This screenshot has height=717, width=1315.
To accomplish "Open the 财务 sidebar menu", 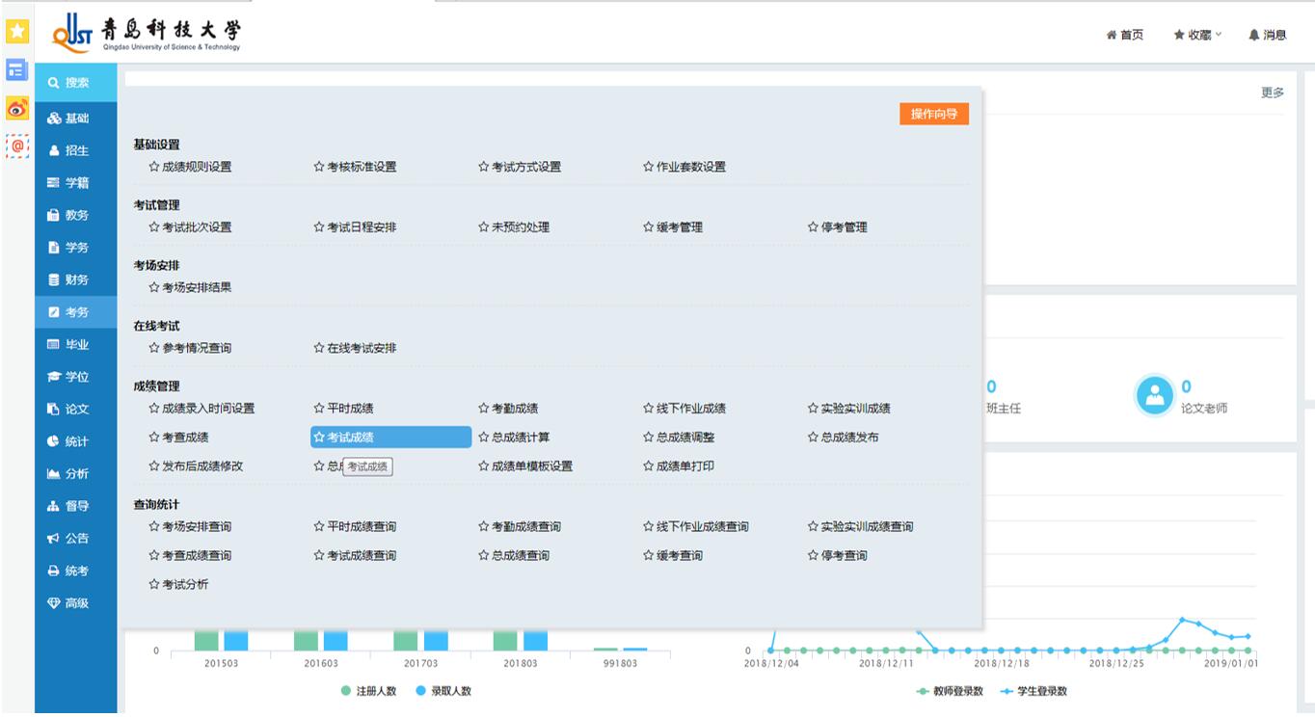I will [x=75, y=279].
